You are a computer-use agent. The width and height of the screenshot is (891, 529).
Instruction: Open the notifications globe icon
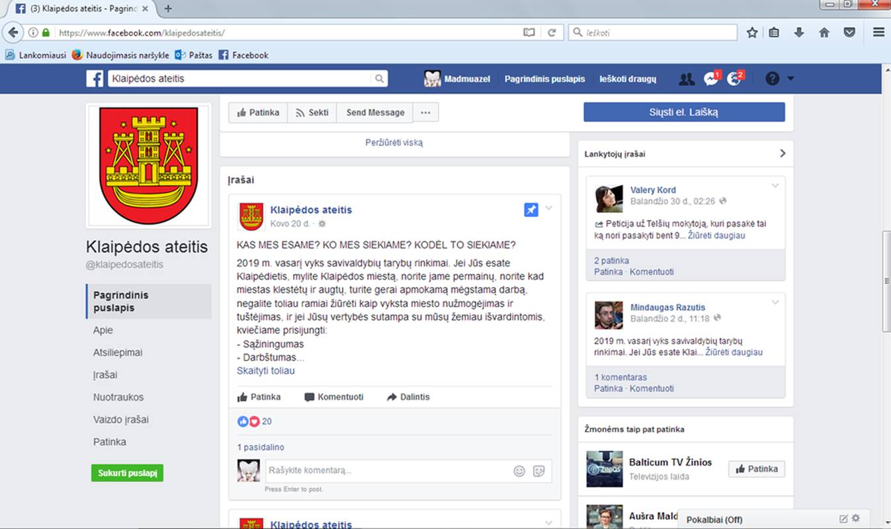[734, 79]
